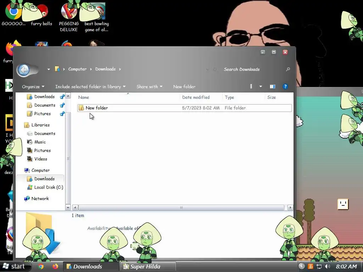The height and width of the screenshot is (272, 363).
Task: Launch Firefox from the taskbar
Action: pyautogui.click(x=55, y=266)
